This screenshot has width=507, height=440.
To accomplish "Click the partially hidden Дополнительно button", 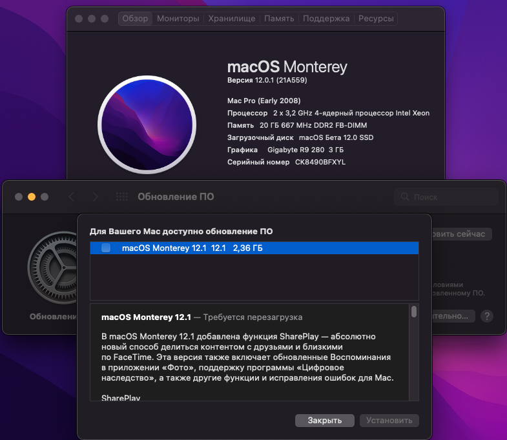I will [453, 316].
